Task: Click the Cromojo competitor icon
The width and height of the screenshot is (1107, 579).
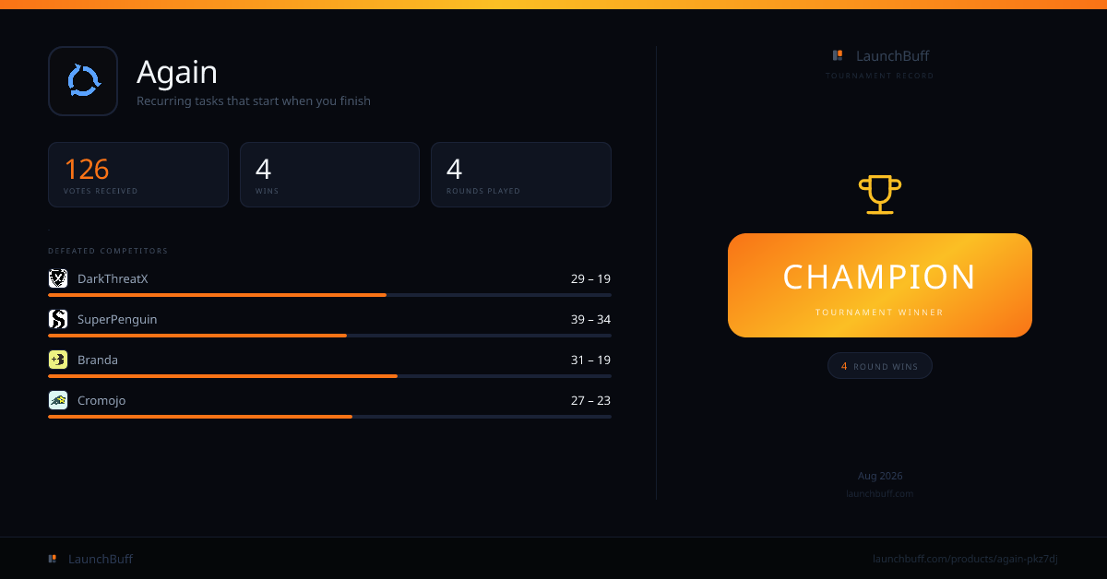Action: (x=58, y=400)
